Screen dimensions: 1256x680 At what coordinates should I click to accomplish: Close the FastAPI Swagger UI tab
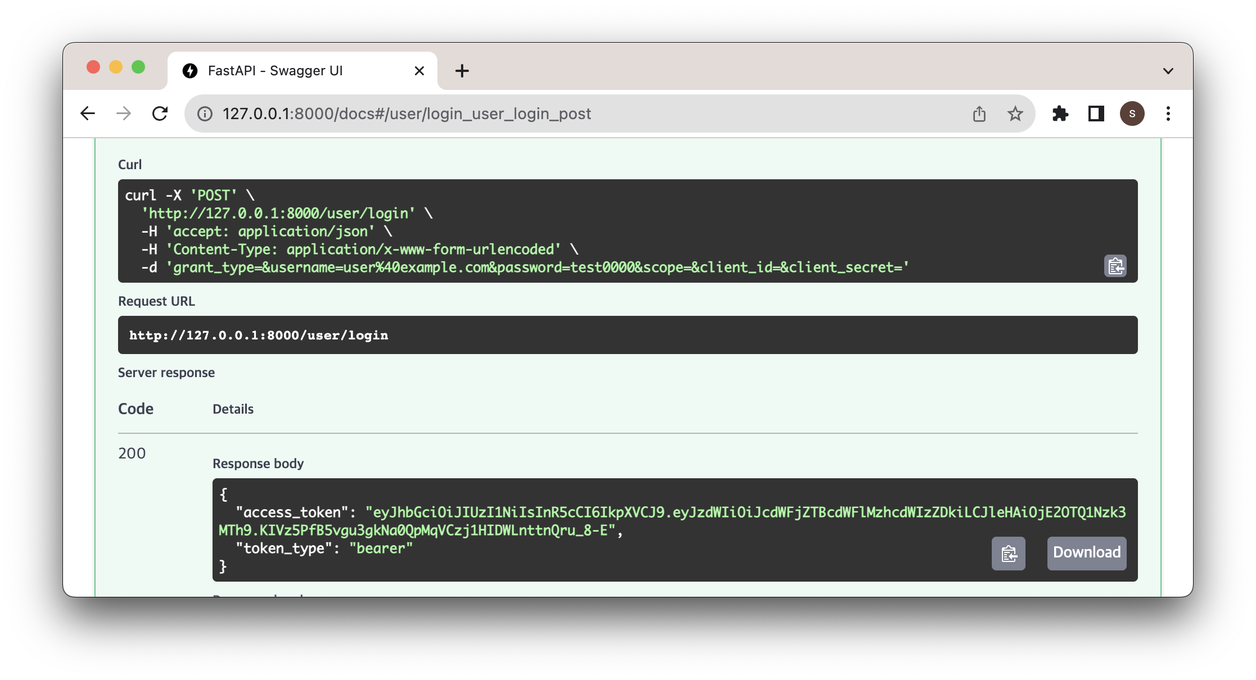[x=419, y=71]
